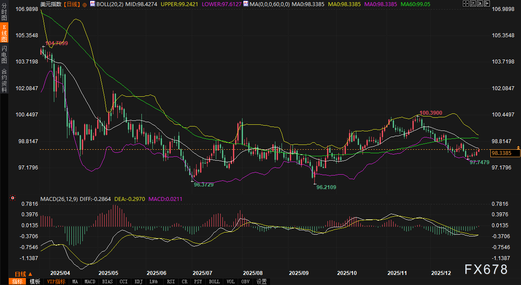Open the 合约资料 side tab

(4, 81)
